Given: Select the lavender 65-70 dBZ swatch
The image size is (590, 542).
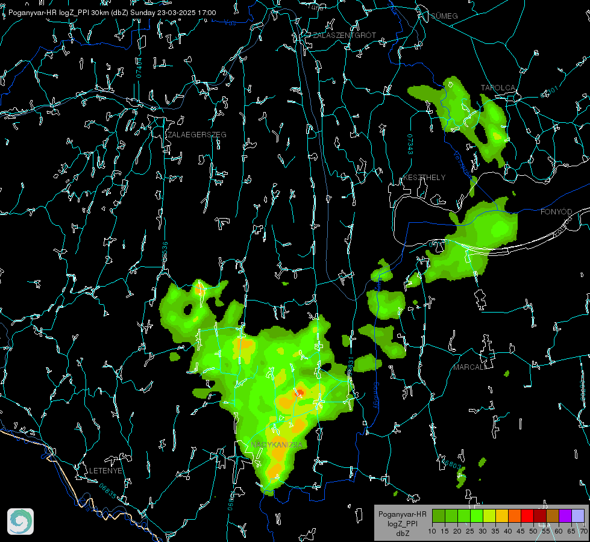Looking at the screenshot, I should pyautogui.click(x=578, y=516).
